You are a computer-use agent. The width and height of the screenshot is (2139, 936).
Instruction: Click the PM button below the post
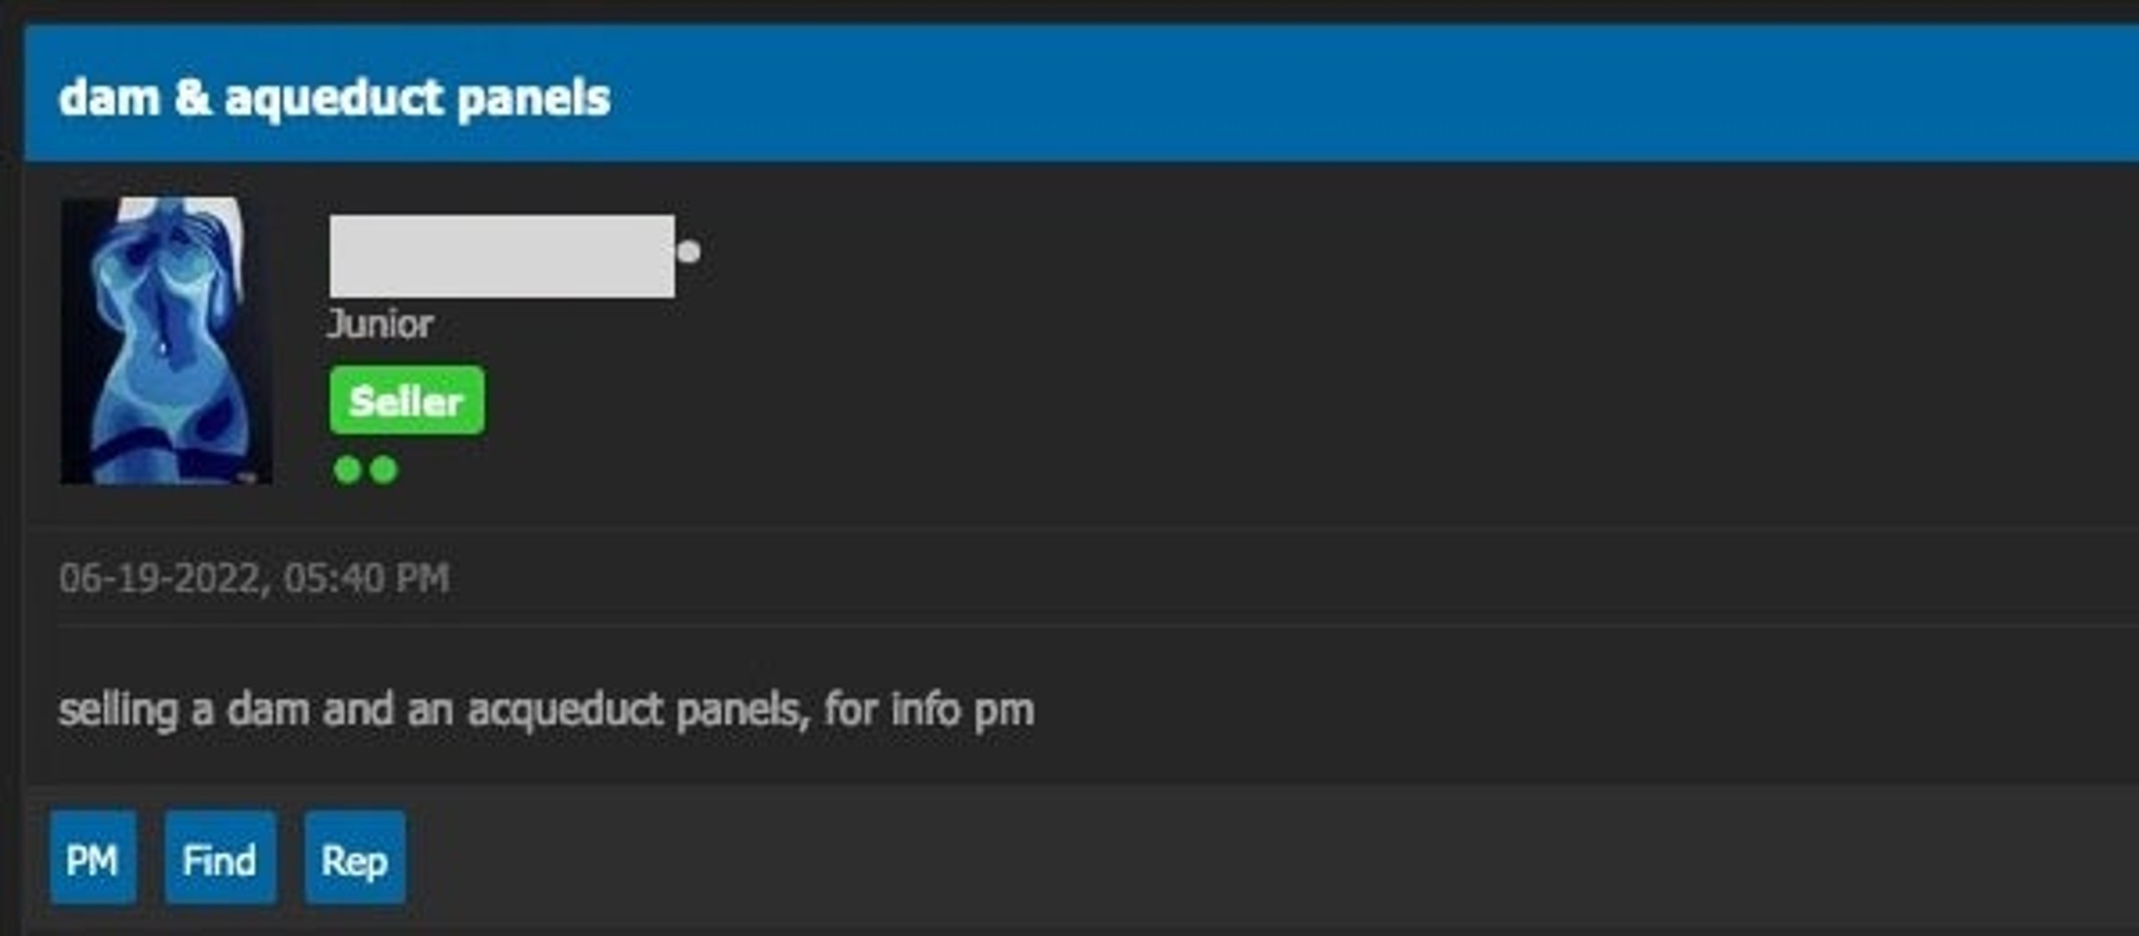tap(93, 858)
